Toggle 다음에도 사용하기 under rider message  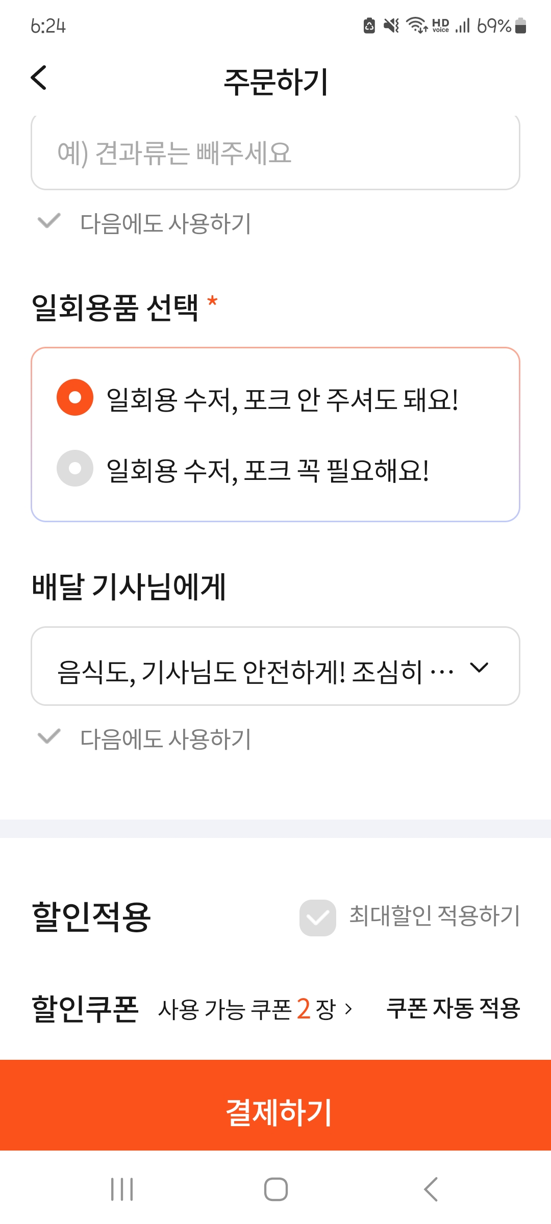coord(49,737)
